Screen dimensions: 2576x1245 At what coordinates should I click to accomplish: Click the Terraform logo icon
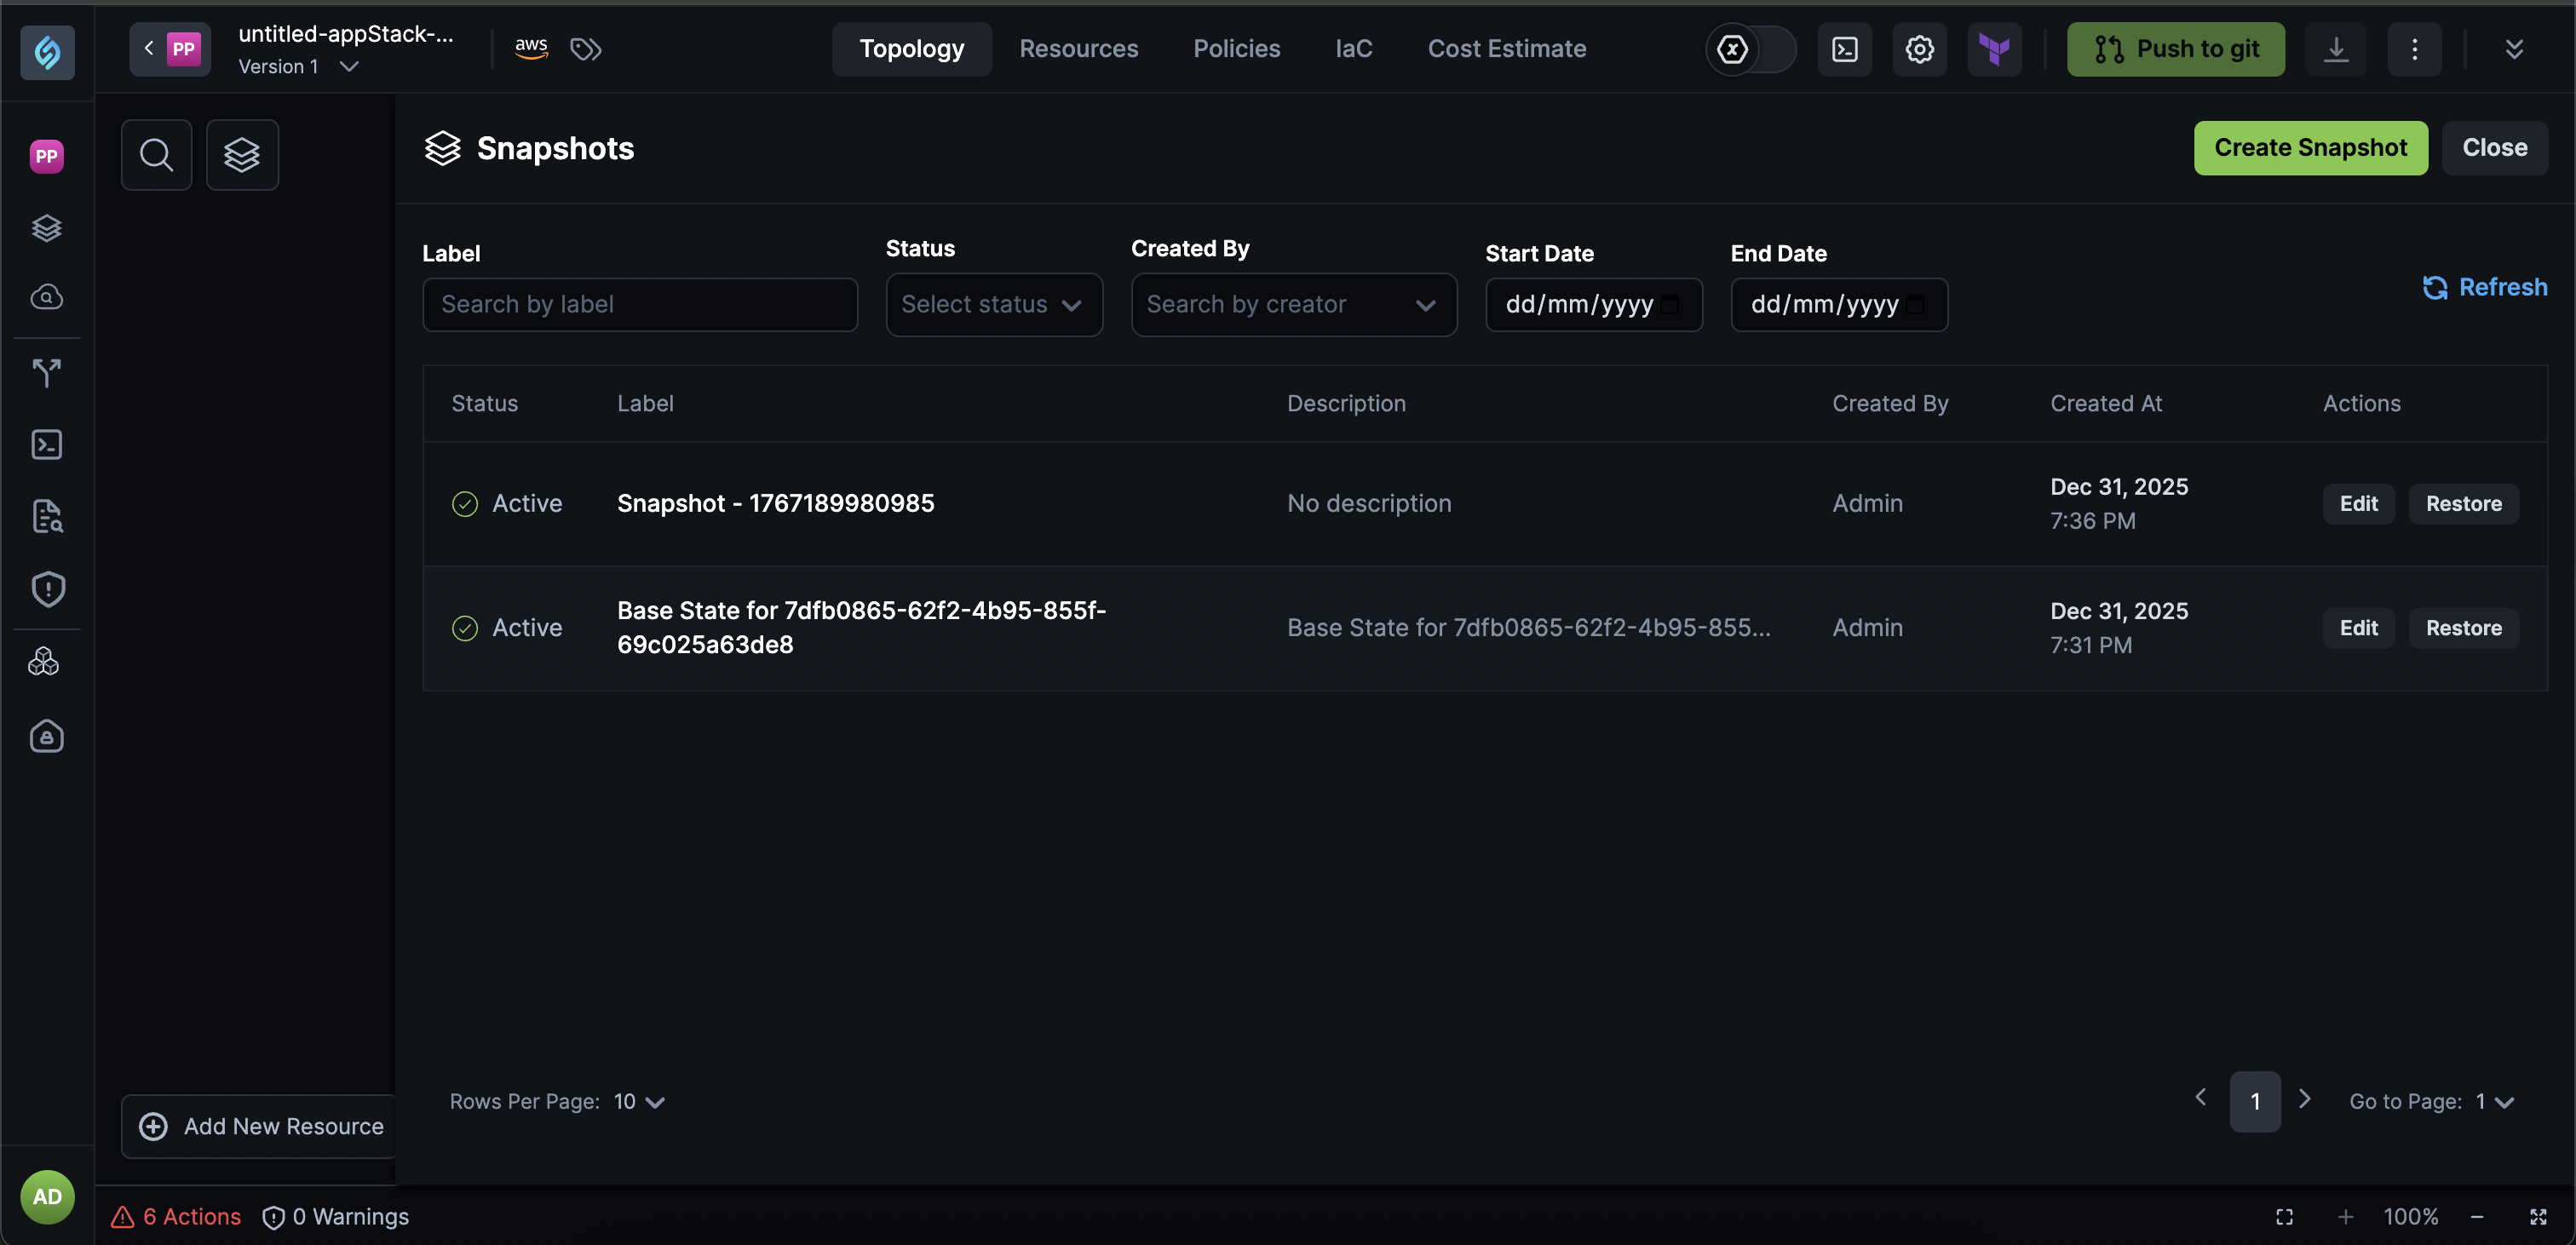point(1994,49)
